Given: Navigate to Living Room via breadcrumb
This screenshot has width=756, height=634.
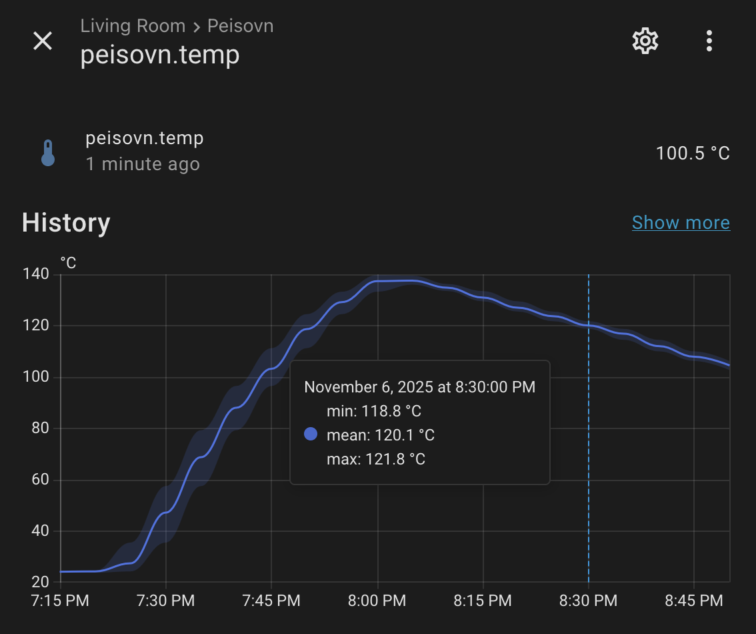Looking at the screenshot, I should click(x=133, y=25).
